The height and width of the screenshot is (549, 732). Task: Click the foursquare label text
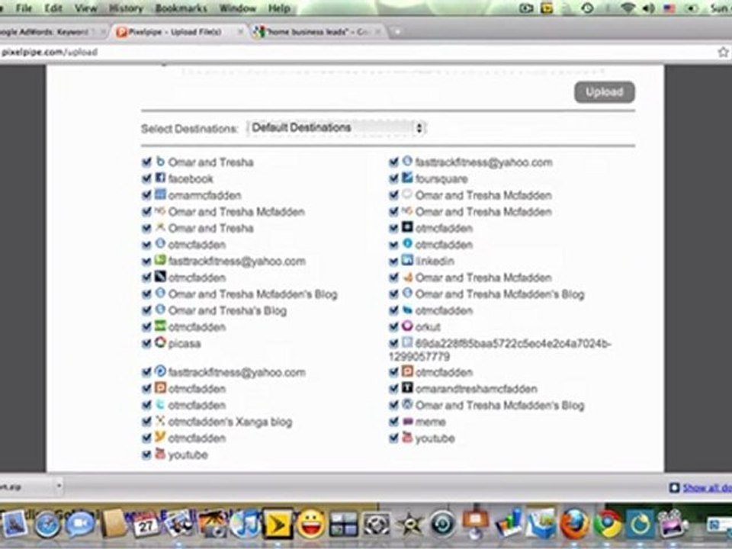(x=441, y=178)
